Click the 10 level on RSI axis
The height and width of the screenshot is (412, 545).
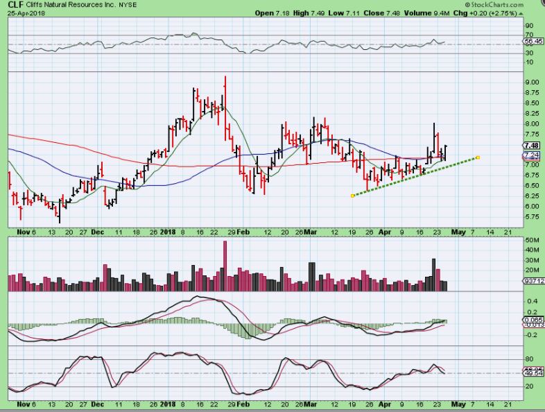(x=529, y=62)
